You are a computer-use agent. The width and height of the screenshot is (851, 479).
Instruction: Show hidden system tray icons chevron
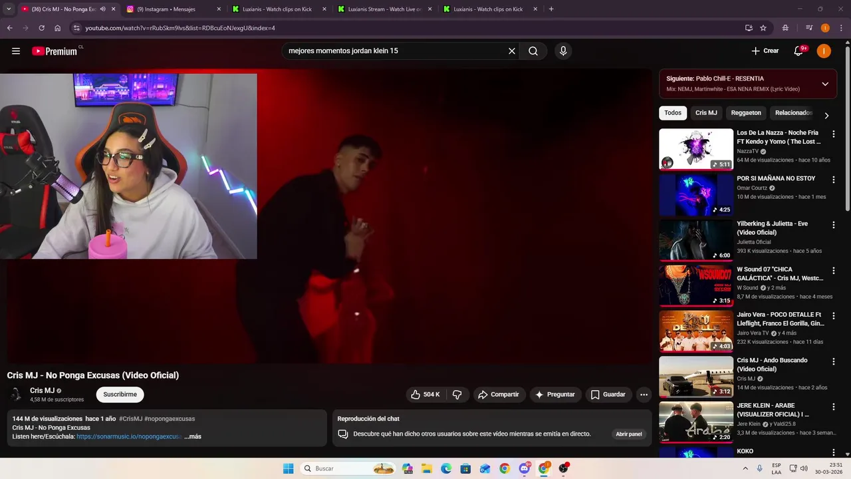745,468
